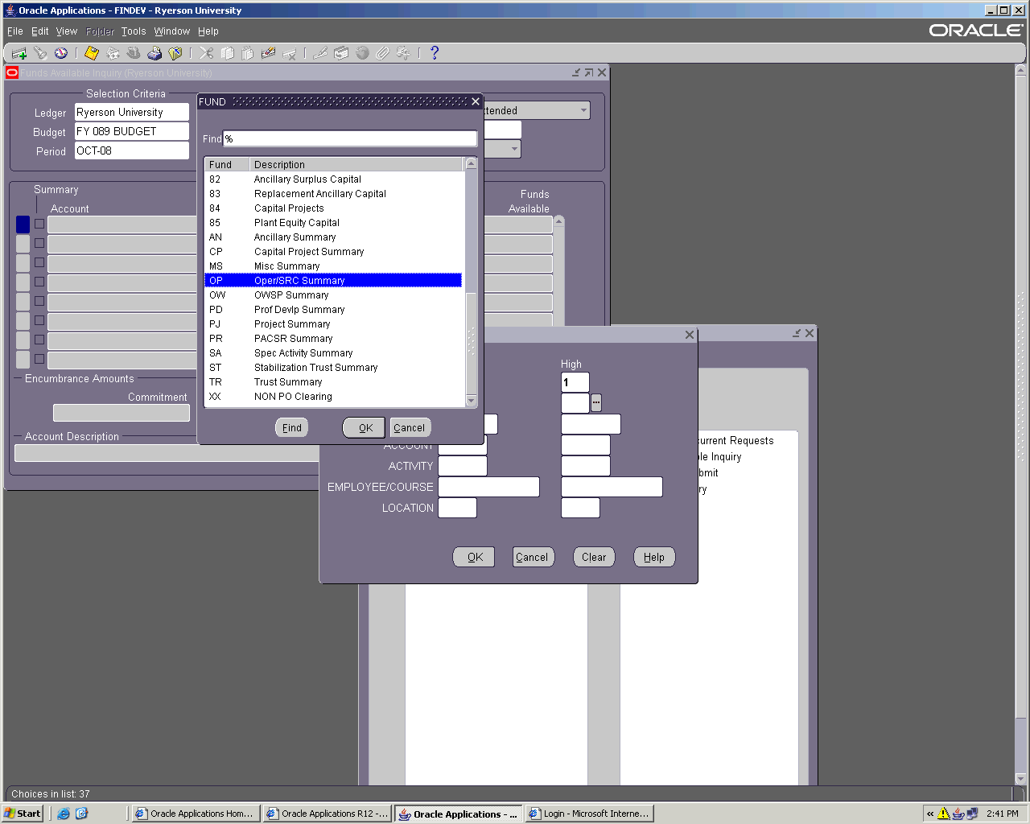Image resolution: width=1030 pixels, height=824 pixels.
Task: Click the Show Navigator compass icon
Action: point(61,53)
